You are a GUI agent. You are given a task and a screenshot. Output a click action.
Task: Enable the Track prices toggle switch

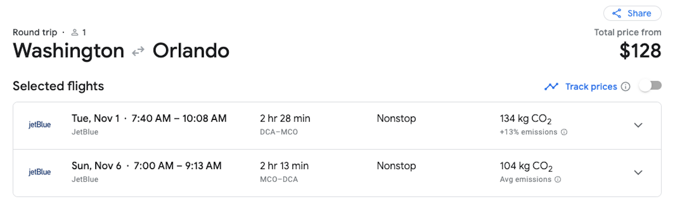pos(650,86)
